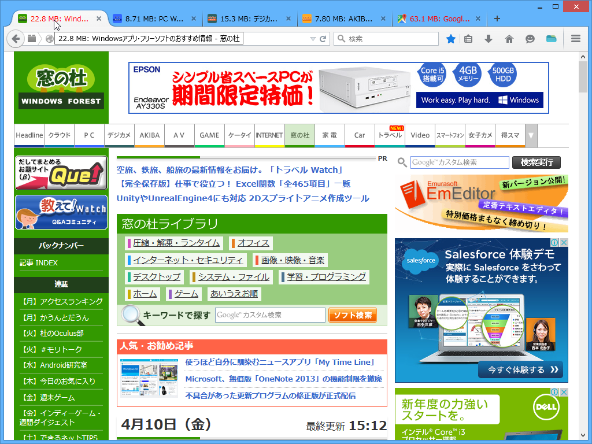Click the home icon in the toolbar
The height and width of the screenshot is (444, 592).
click(x=508, y=39)
